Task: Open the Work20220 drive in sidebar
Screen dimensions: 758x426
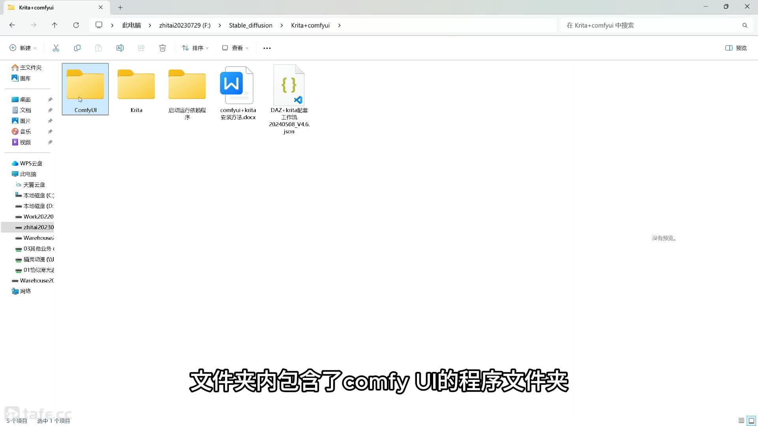Action: (x=34, y=217)
